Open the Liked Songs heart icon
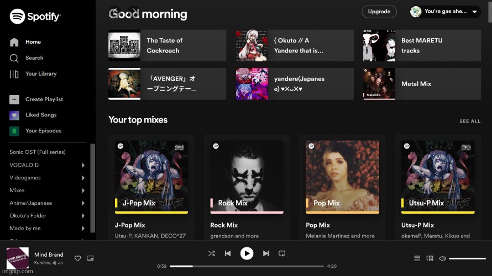This screenshot has width=492, height=276. tap(14, 115)
